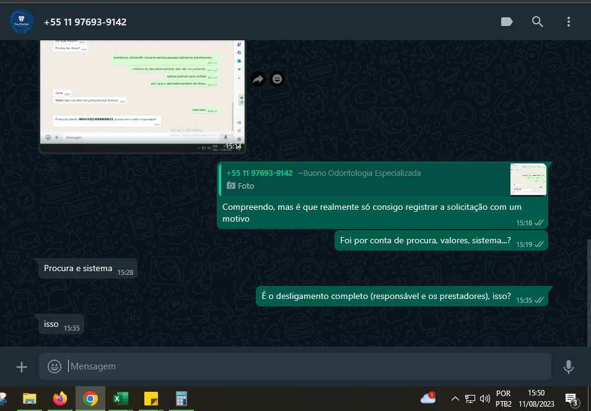This screenshot has height=411, width=591.
Task: Open the attach plus button
Action: (22, 367)
